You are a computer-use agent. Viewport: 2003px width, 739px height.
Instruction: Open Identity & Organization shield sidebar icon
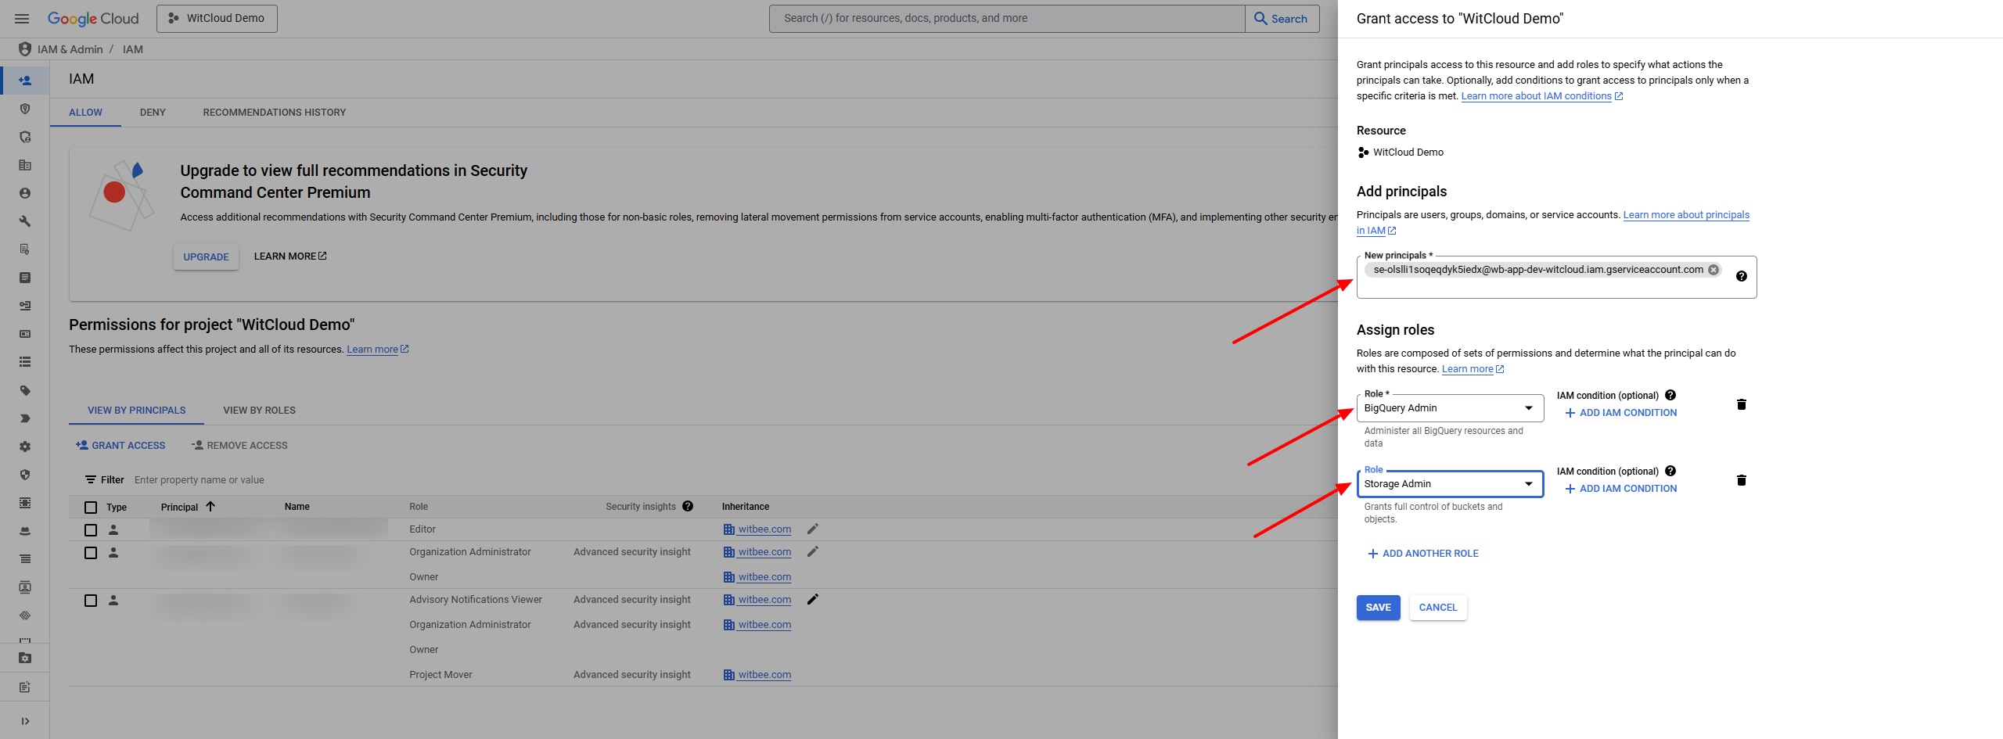(25, 109)
